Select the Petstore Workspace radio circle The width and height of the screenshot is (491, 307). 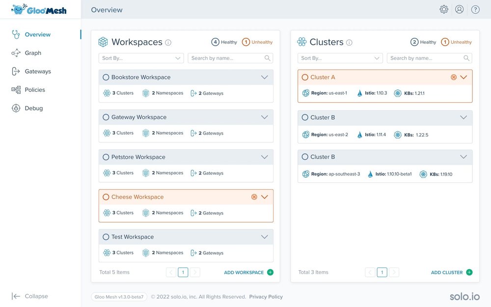pyautogui.click(x=106, y=157)
